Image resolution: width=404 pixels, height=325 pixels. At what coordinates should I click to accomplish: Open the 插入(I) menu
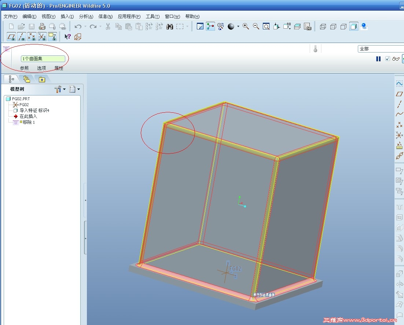(x=67, y=17)
